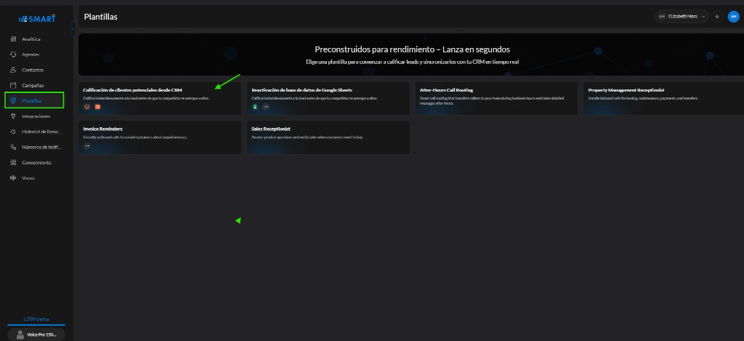
Task: Click the Answer product questions description text
Action: [x=307, y=137]
